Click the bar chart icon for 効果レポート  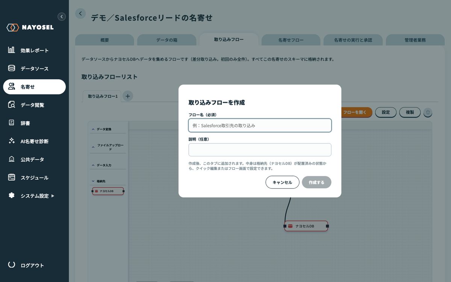12,50
